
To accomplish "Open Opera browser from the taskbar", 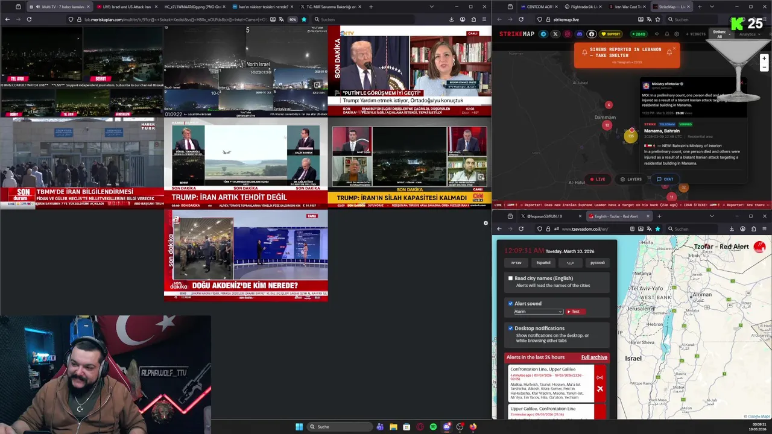I will pos(420,427).
